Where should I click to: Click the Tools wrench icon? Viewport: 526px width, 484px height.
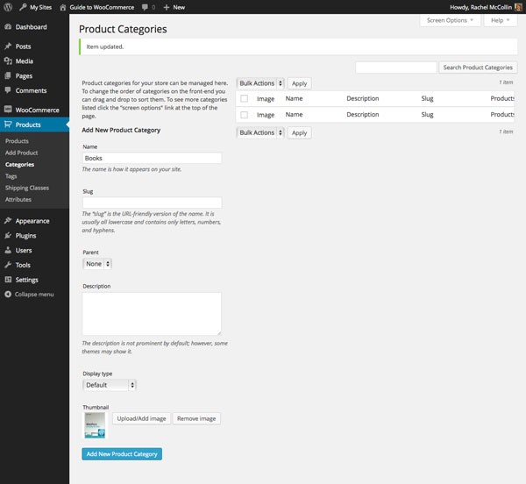click(x=8, y=265)
